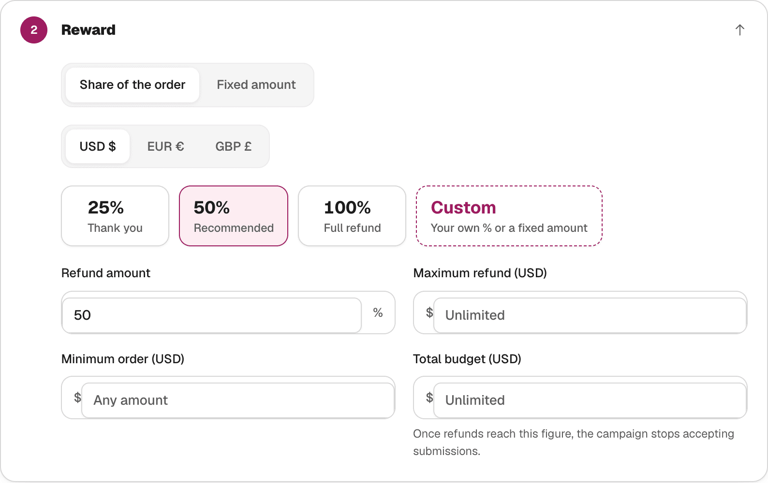The width and height of the screenshot is (768, 483).
Task: Click the Reward section heading
Action: [89, 30]
